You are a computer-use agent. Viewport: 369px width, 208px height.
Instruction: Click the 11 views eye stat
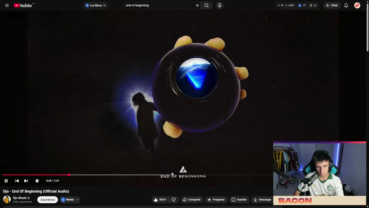pos(280,5)
